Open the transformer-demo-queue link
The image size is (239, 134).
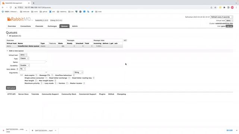coord(28,46)
